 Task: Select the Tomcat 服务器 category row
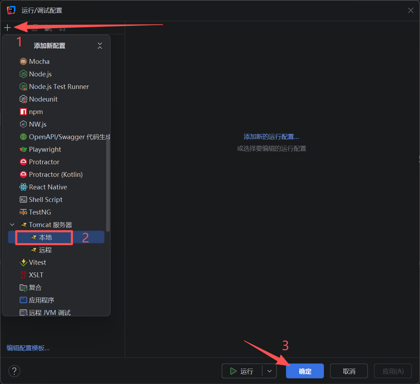[56, 225]
